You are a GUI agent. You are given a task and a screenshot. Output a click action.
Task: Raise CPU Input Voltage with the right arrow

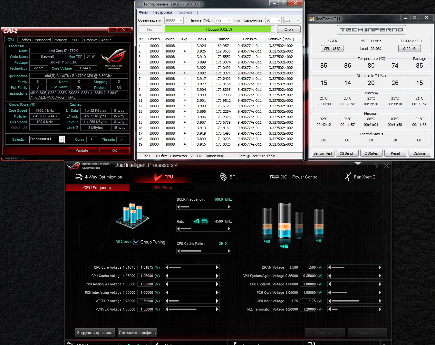[x=380, y=301]
